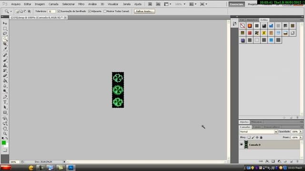Open the Imagem menu
The width and height of the screenshot is (305, 171).
(40, 4)
